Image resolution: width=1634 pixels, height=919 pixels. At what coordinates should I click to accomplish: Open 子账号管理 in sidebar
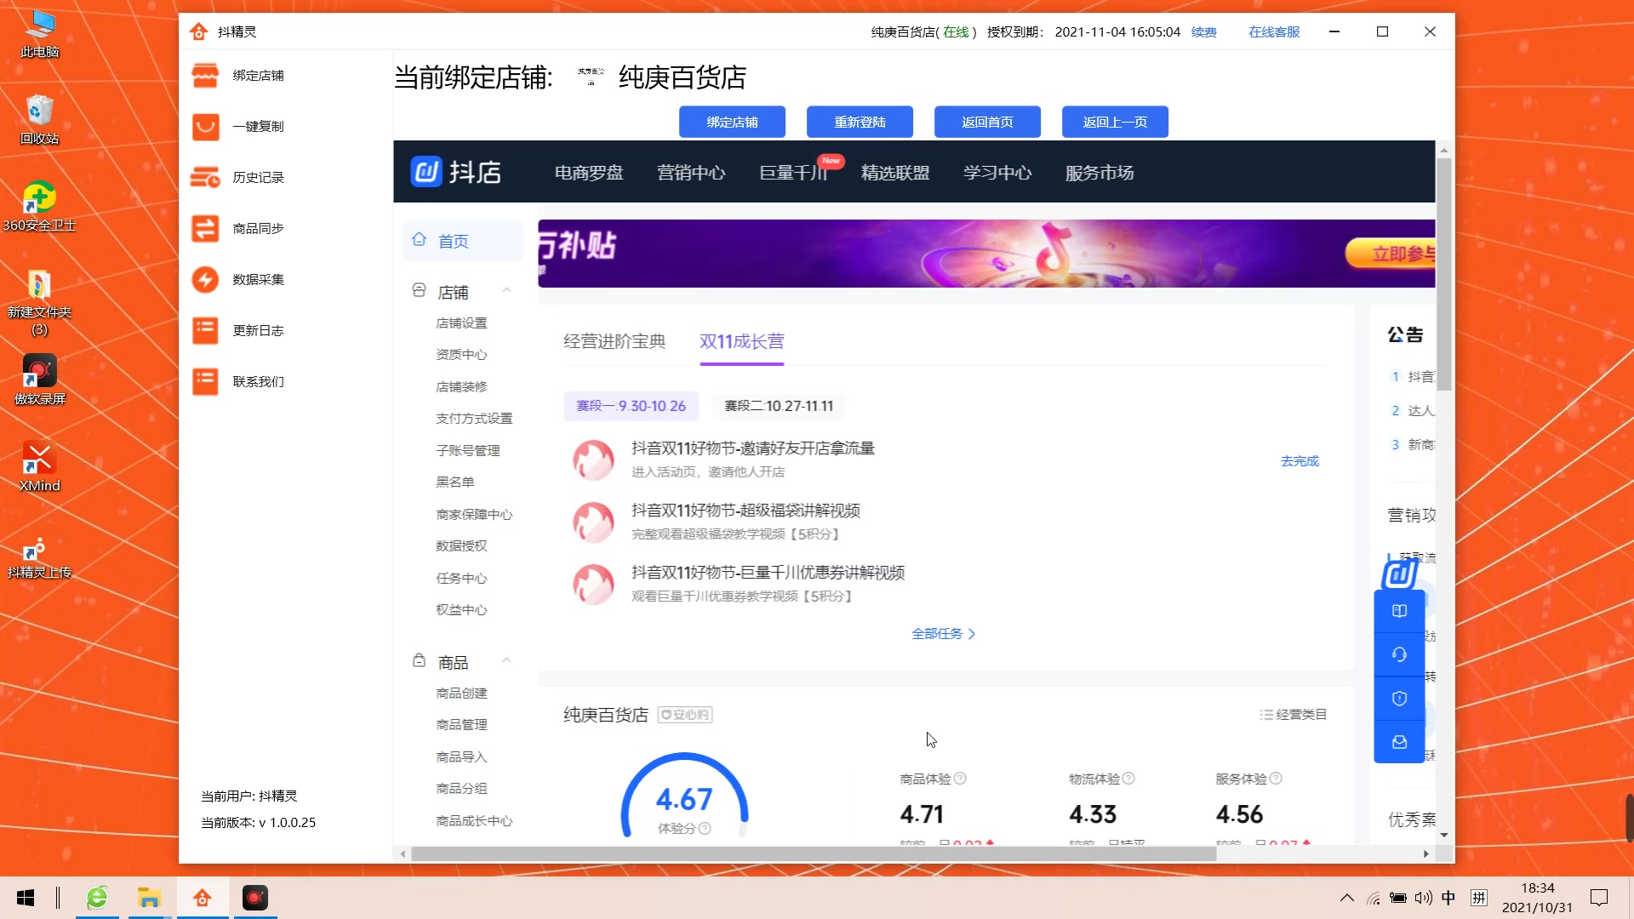click(468, 450)
